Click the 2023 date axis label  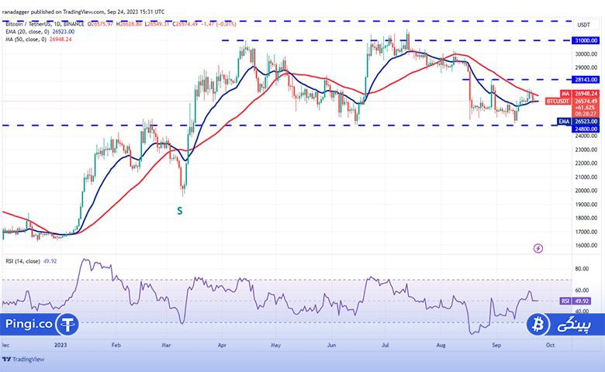(60, 345)
